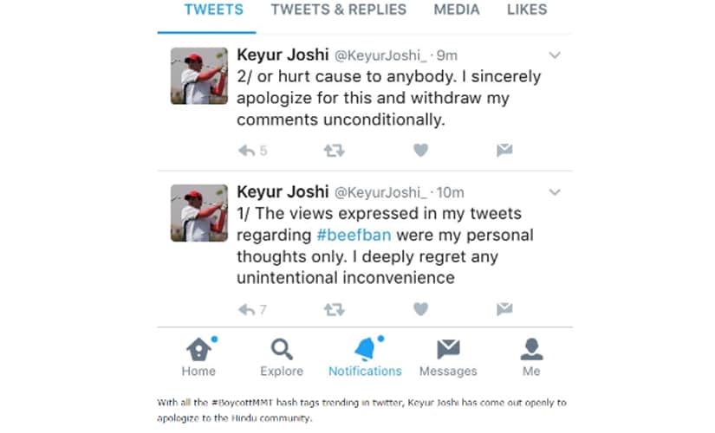Like the 10m #beefban tweet
715x433 pixels.
[421, 309]
